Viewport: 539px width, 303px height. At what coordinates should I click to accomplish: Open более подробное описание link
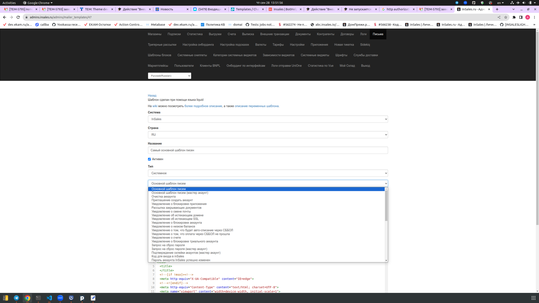coord(203,106)
